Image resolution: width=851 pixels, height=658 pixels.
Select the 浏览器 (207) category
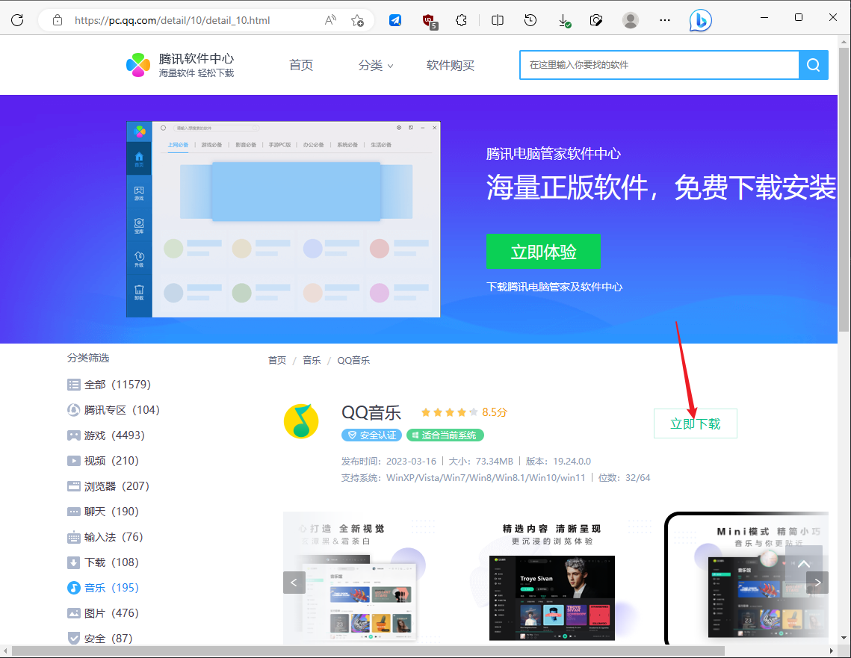pos(108,486)
